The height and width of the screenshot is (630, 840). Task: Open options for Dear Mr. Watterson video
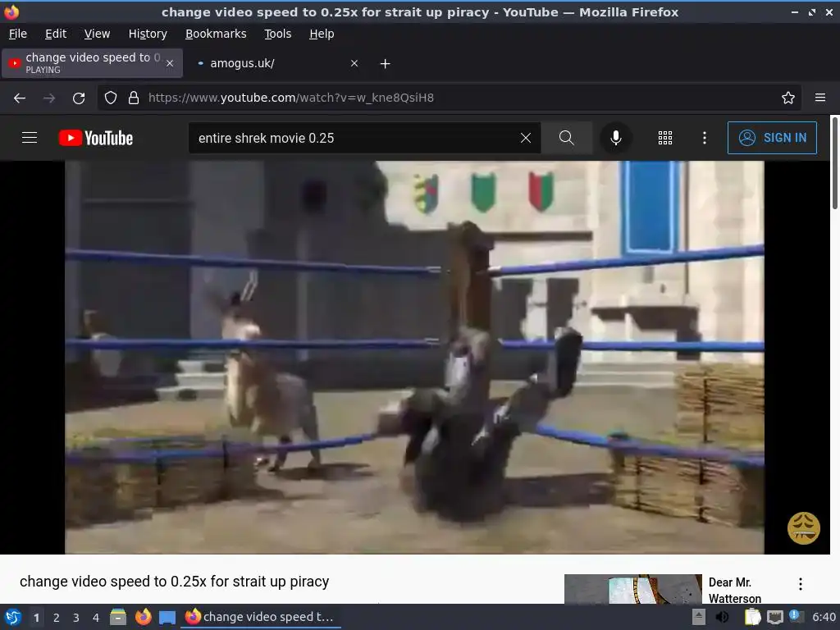(x=801, y=584)
